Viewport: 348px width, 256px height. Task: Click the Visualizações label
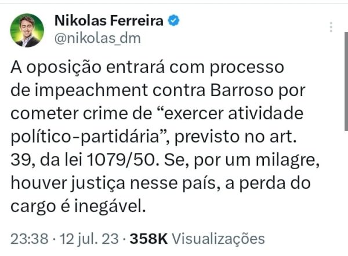pyautogui.click(x=219, y=239)
